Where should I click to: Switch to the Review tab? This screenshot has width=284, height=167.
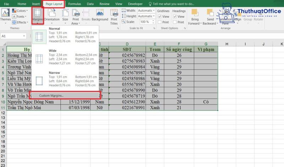(104, 4)
